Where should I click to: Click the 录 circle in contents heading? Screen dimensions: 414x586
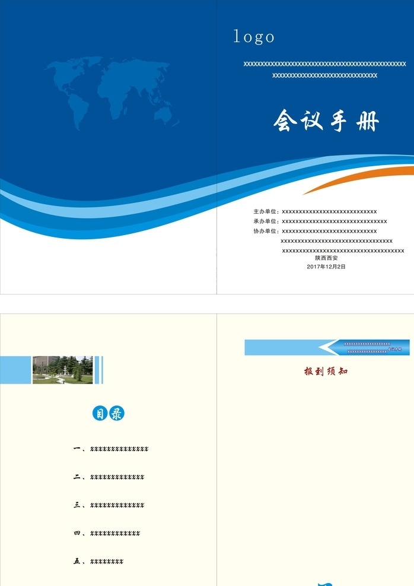(x=116, y=413)
